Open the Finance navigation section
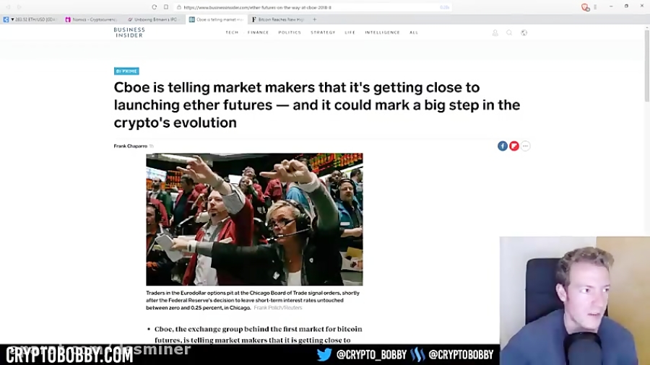The image size is (650, 365). [x=259, y=32]
